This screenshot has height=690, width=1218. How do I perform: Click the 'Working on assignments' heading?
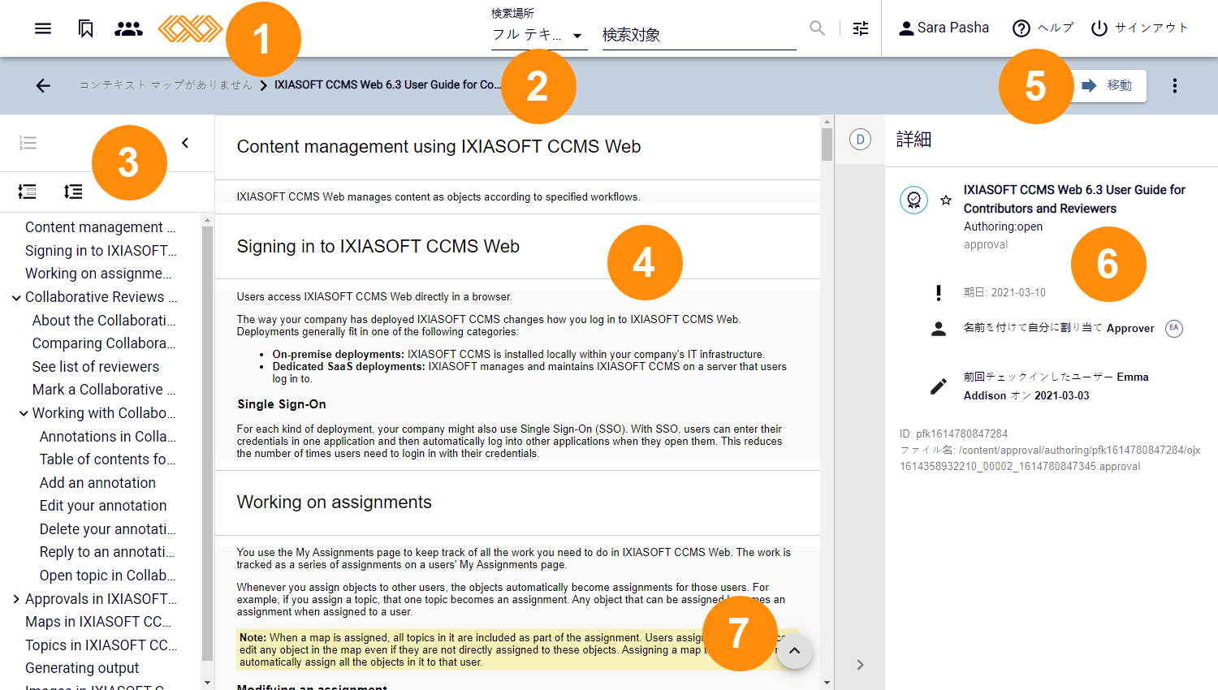click(x=335, y=502)
